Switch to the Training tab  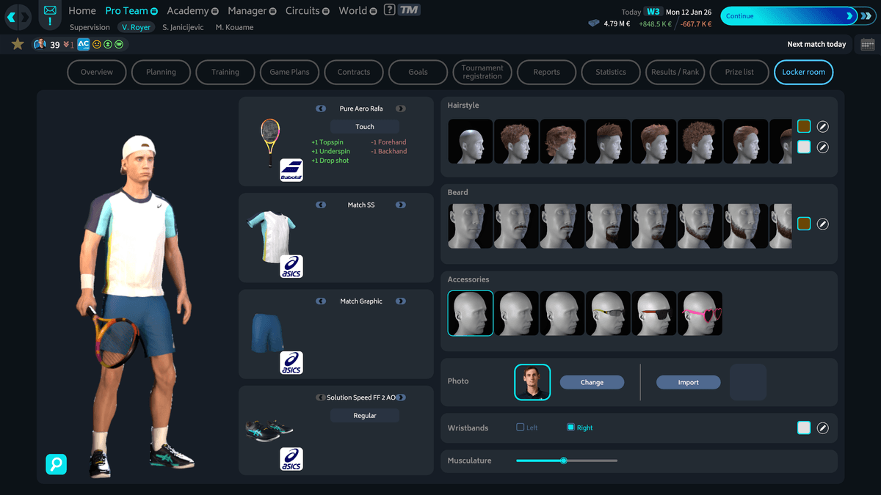(225, 72)
